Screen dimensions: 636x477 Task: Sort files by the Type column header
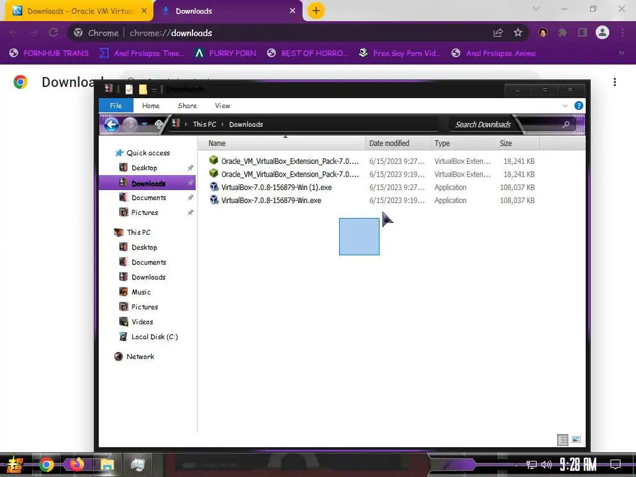click(x=463, y=143)
